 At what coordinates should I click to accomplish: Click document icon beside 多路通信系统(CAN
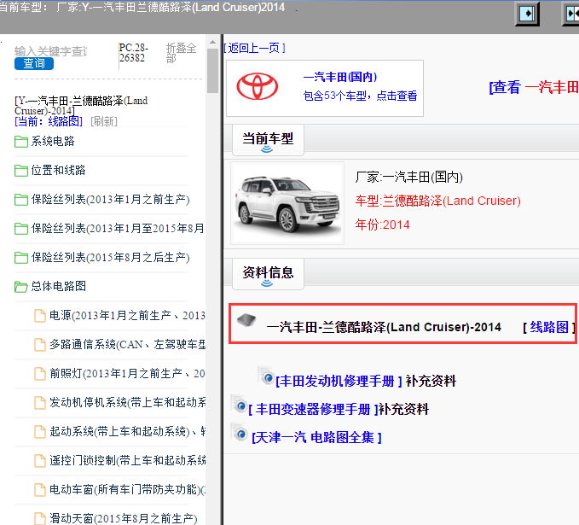40,345
